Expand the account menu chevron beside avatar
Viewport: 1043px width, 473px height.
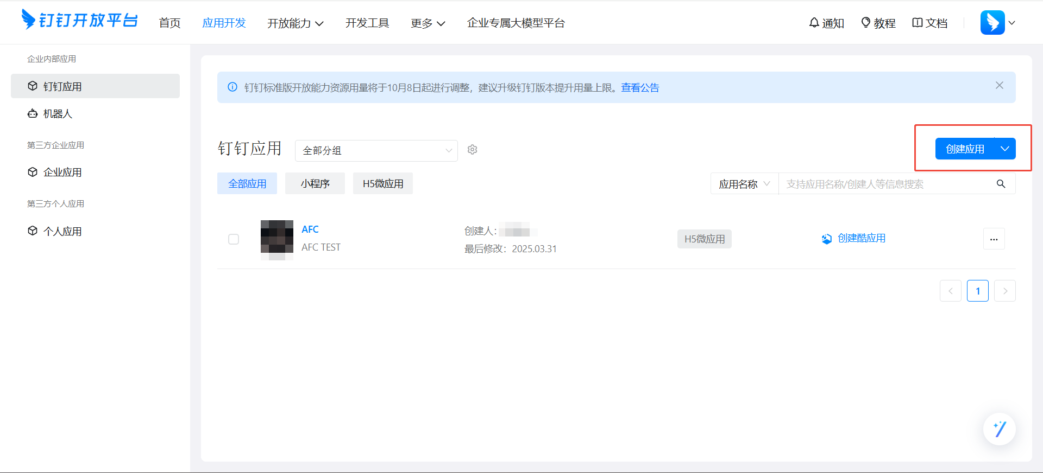point(1012,23)
